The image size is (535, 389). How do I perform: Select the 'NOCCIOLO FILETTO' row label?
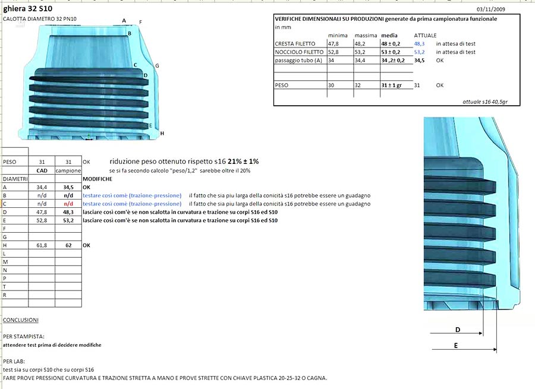point(299,52)
